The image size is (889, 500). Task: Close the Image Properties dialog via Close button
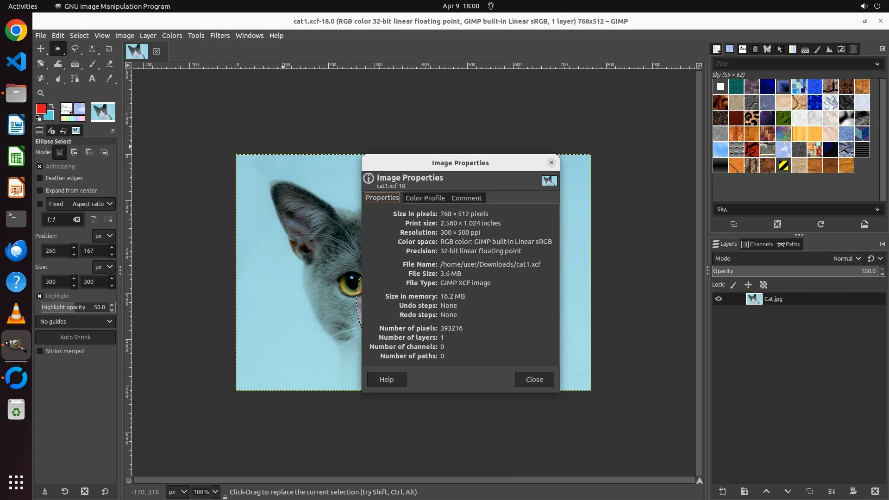534,379
